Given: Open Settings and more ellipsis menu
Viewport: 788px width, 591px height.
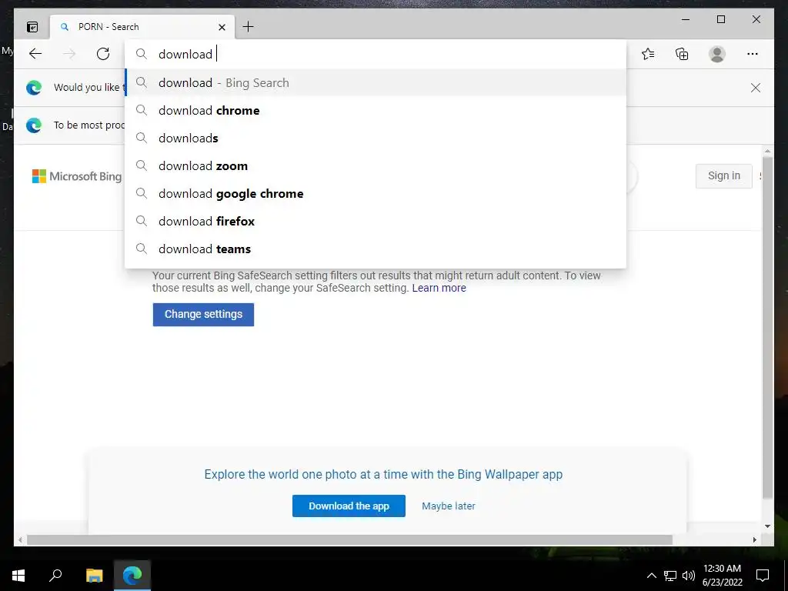Looking at the screenshot, I should coord(753,54).
